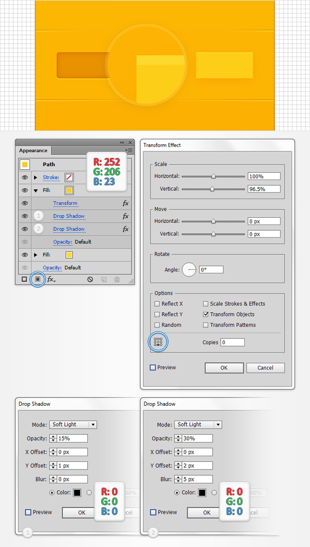Click Add New Fill icon in Appearance panel

(38, 279)
